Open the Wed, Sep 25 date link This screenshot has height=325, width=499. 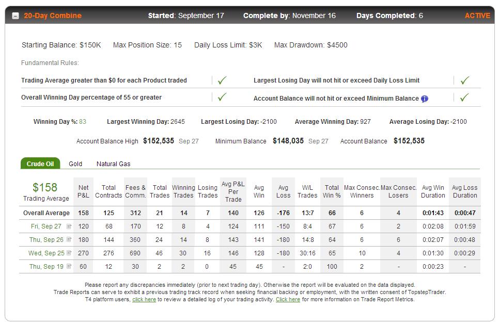[46, 253]
